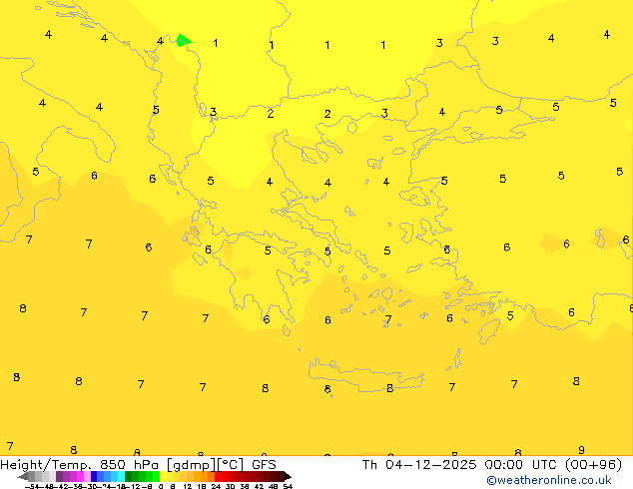Click the dark maroon right arrow at the legend's end

click(x=288, y=477)
